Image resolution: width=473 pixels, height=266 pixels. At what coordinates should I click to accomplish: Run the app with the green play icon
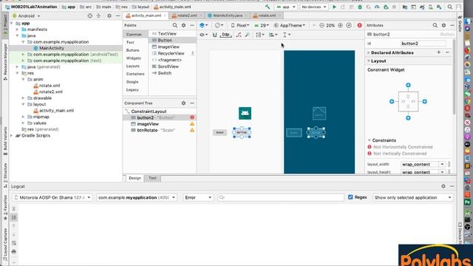click(x=334, y=7)
